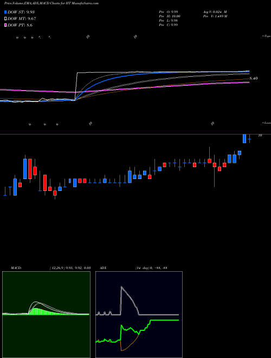The width and height of the screenshot is (271, 358).
Task: Click the chart title mentioning MunafaSutra.com
Action: [x=51, y=4]
